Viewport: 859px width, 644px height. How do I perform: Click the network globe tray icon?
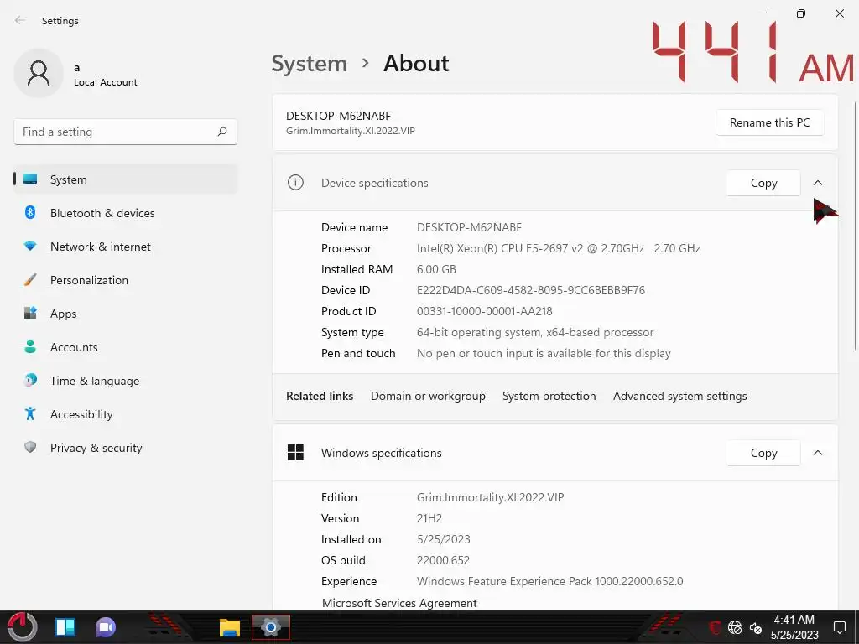(x=735, y=627)
